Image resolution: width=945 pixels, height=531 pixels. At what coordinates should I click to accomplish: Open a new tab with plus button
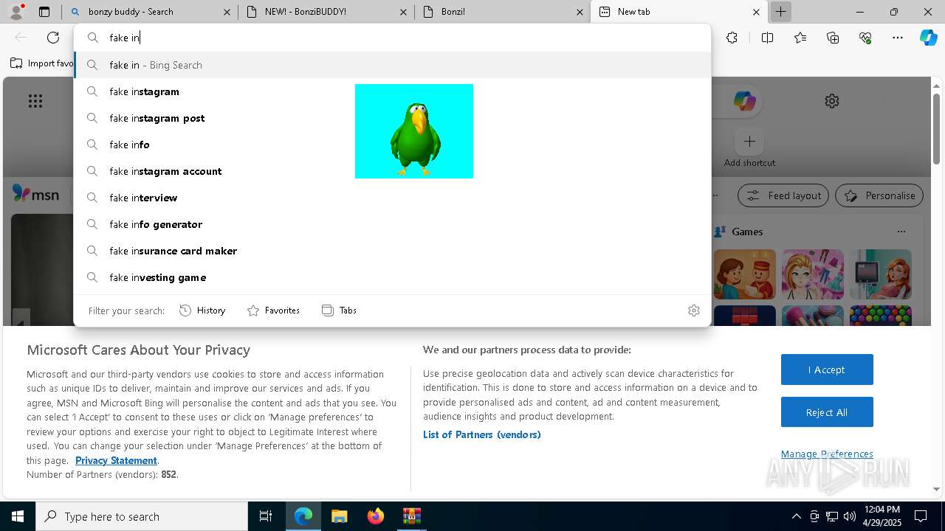point(780,12)
